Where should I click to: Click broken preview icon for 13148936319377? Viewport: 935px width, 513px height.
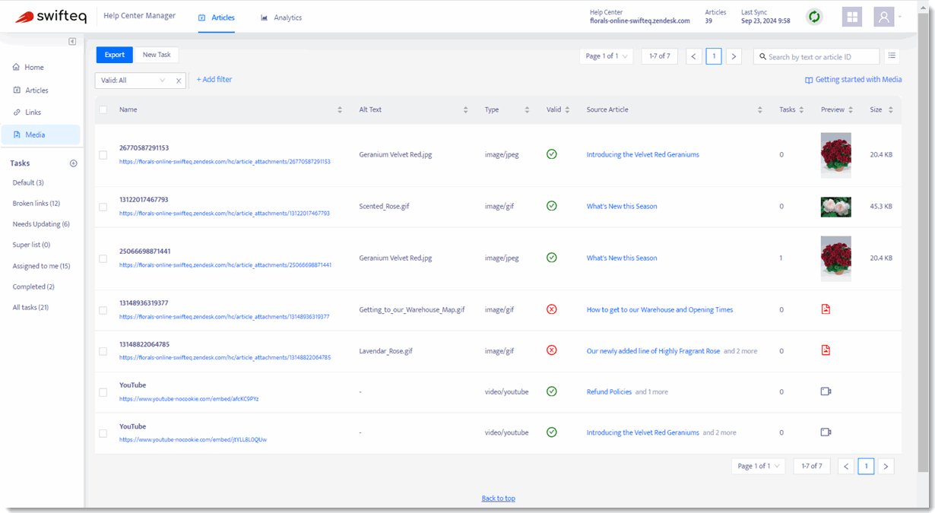coord(826,309)
